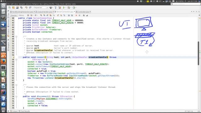This screenshot has height=113, width=201.
Task: Click the New File toolbar icon
Action: tap(10, 8)
